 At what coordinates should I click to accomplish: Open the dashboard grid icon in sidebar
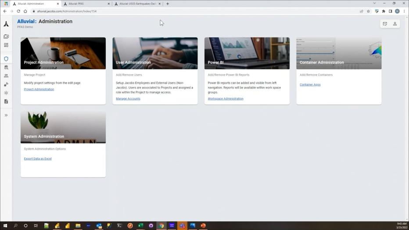(x=6, y=45)
